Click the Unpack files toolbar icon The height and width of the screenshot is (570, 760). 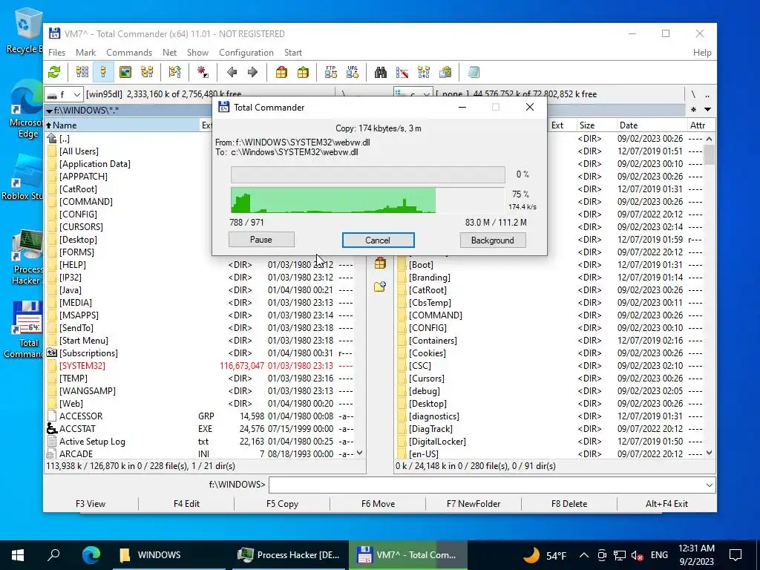[303, 72]
